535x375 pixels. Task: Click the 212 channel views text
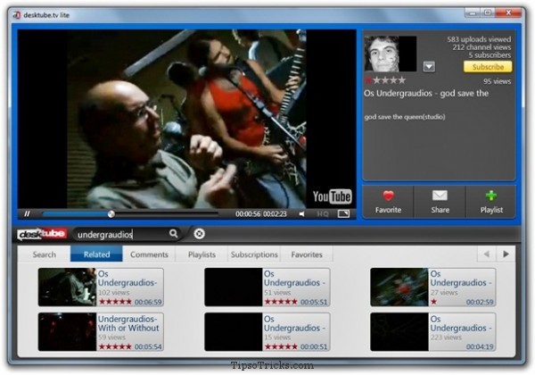tap(481, 47)
